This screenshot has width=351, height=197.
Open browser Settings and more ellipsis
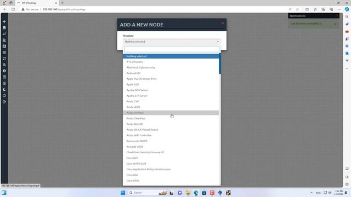coord(339,9)
